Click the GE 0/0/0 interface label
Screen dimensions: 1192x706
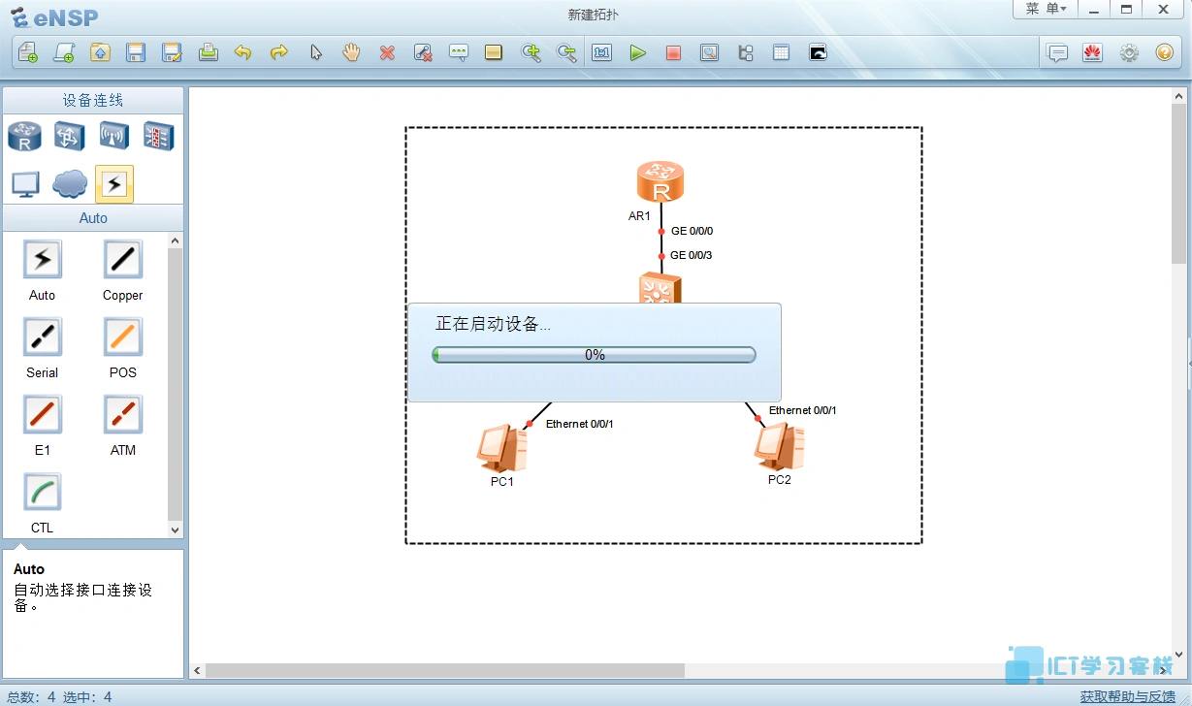tap(692, 231)
